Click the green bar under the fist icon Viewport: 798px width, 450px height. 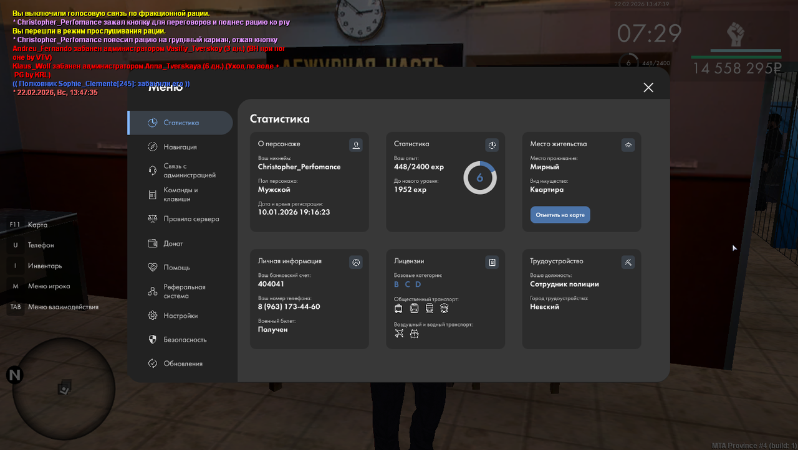pyautogui.click(x=736, y=56)
